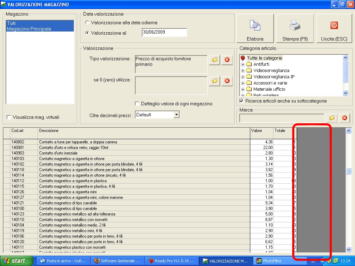The height and width of the screenshot is (266, 355).
Task: Click the category tree scrollbar thumb
Action: (x=345, y=72)
